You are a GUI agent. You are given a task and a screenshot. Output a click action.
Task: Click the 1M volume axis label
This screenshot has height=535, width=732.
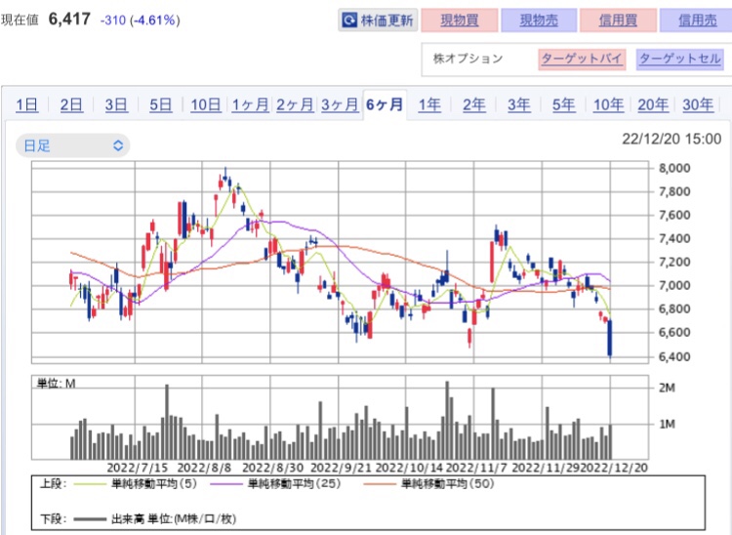667,424
